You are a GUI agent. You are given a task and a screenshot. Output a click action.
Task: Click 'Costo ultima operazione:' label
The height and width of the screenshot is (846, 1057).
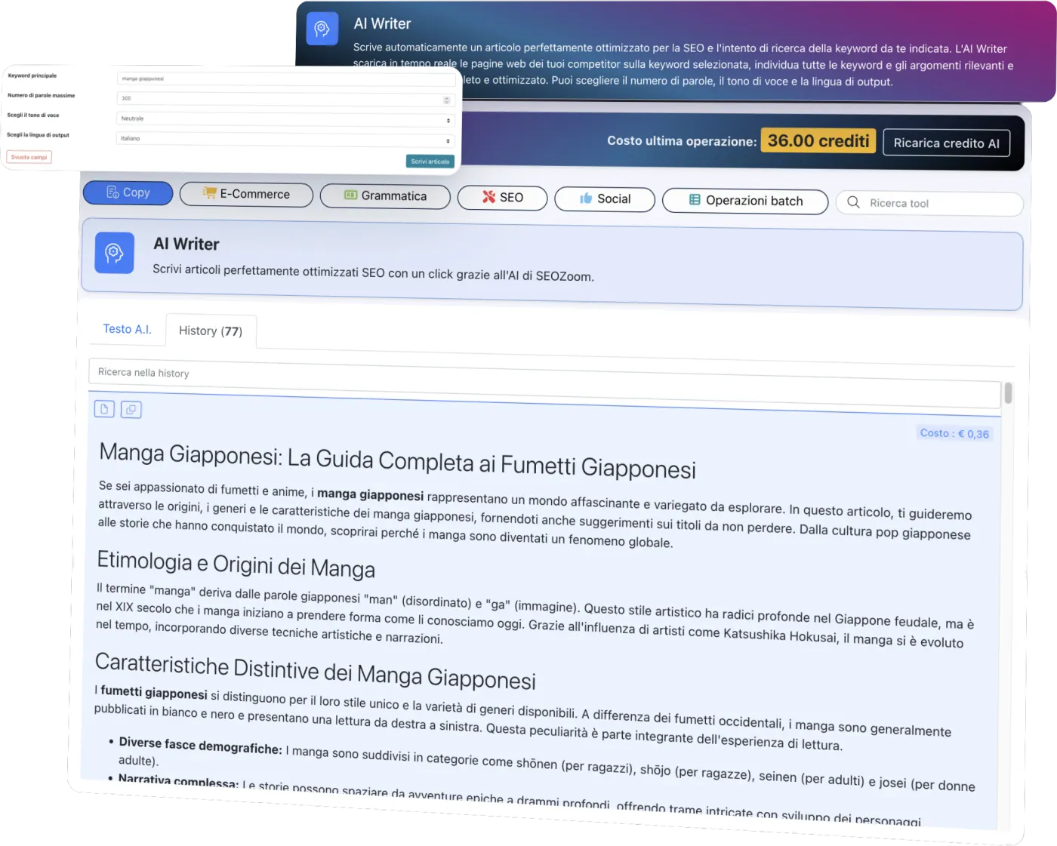click(x=682, y=141)
